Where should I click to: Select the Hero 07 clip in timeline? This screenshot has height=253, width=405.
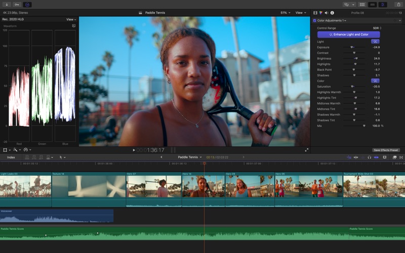[154, 189]
